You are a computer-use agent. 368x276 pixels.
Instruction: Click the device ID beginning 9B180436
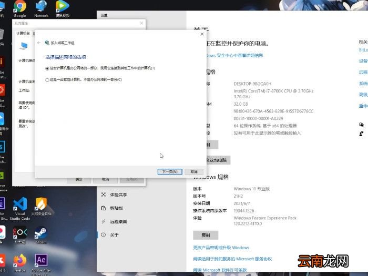click(x=273, y=111)
